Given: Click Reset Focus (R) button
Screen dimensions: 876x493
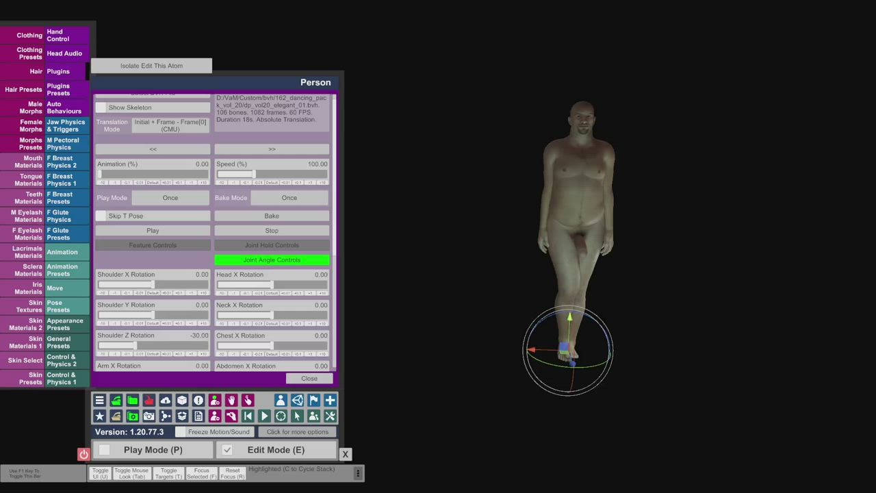Looking at the screenshot, I should point(233,473).
